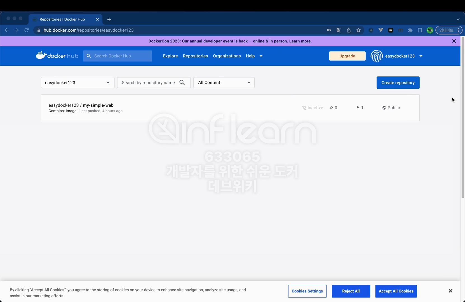Click the repository name search magnifier icon
The width and height of the screenshot is (465, 302).
[x=182, y=82]
